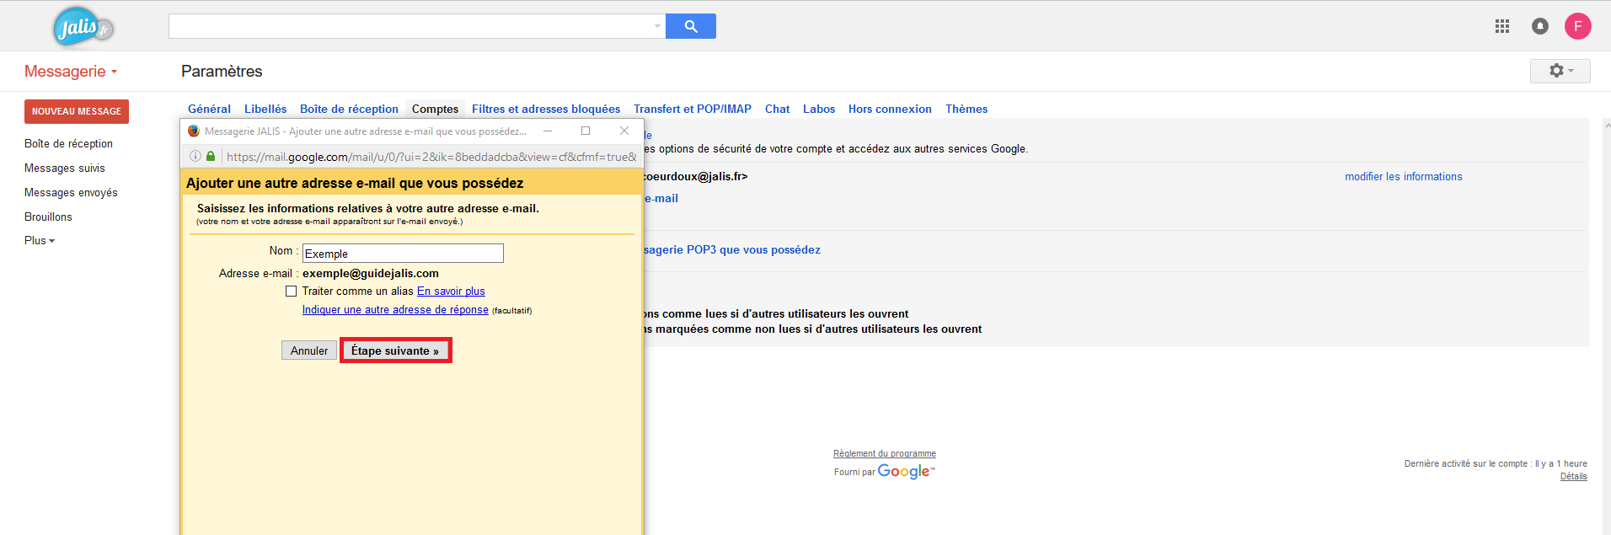Click the 'Étape suivante' button

coord(395,350)
